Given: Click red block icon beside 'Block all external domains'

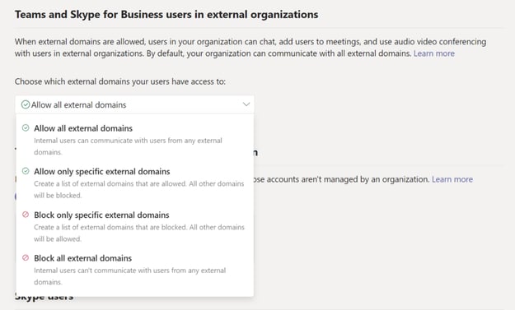Looking at the screenshot, I should point(26,258).
